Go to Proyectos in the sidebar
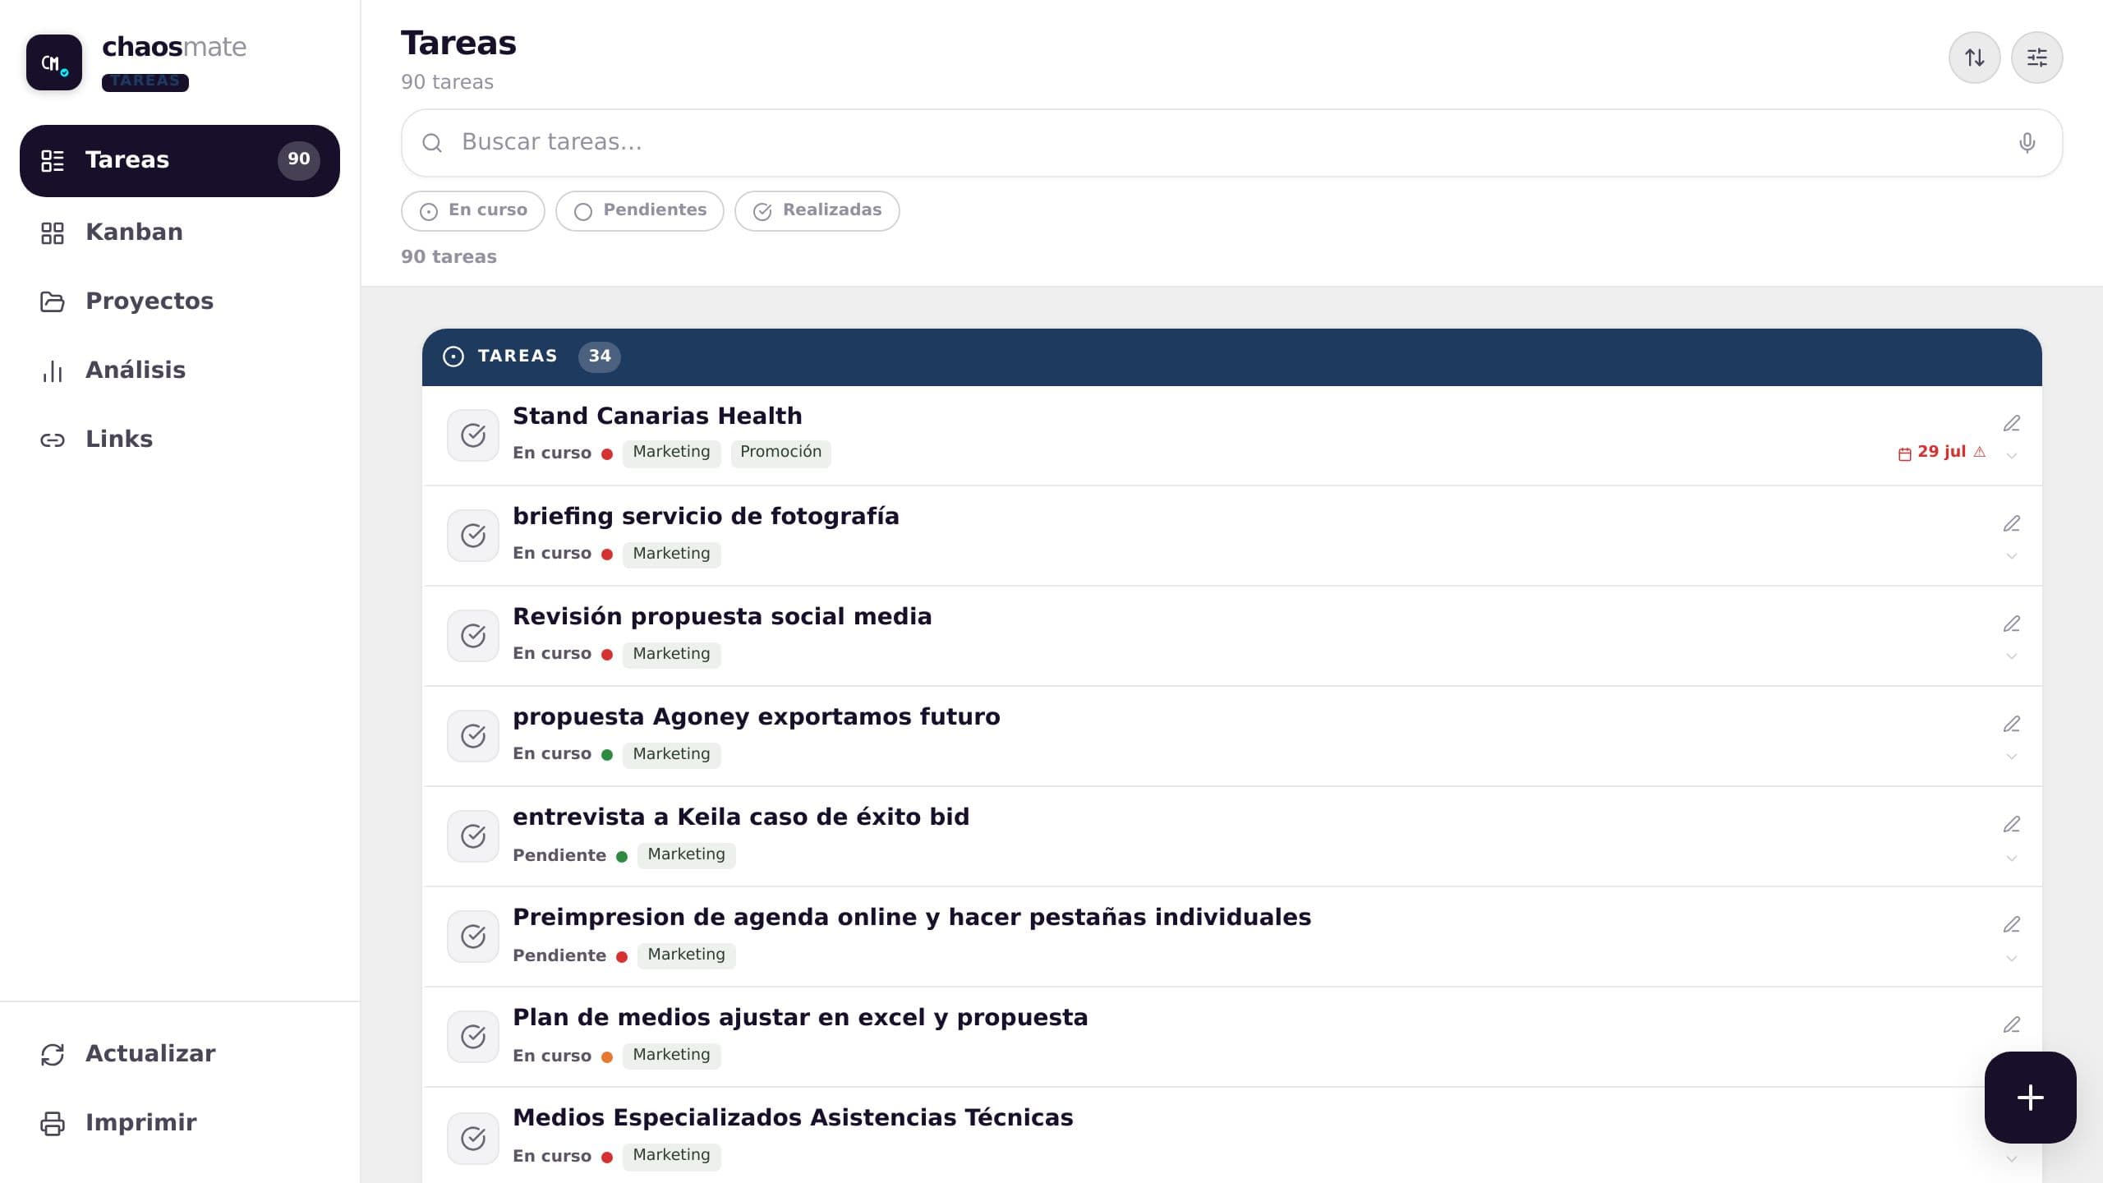 coord(180,302)
